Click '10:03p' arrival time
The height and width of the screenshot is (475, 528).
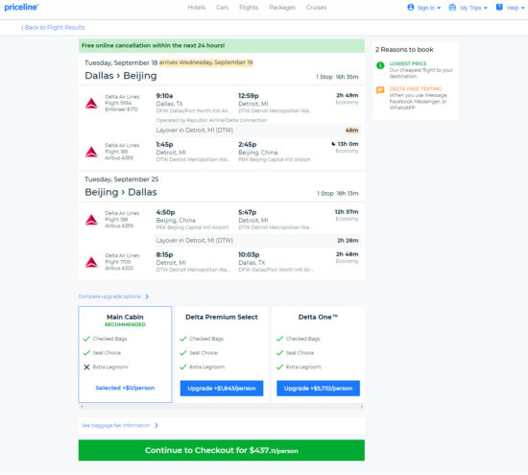[x=249, y=254]
